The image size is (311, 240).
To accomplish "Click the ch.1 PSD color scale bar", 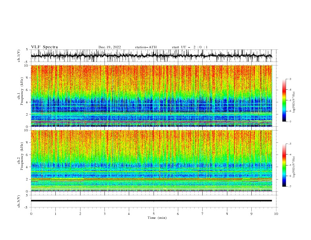I will click(x=284, y=100).
